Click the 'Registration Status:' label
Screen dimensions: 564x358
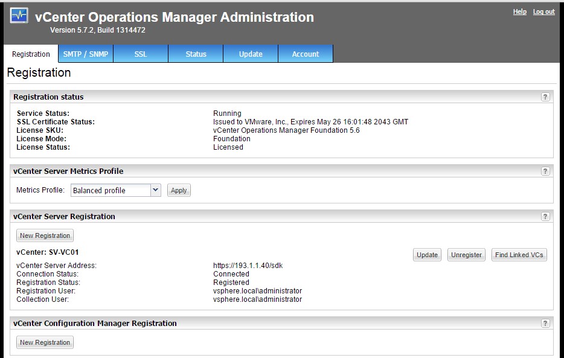[48, 282]
